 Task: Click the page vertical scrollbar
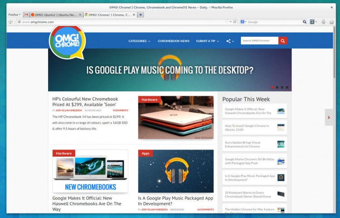pos(334,53)
